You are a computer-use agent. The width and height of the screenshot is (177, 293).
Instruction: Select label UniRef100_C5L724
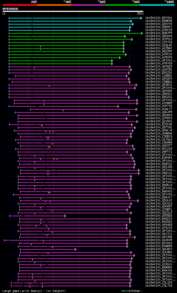(159, 286)
